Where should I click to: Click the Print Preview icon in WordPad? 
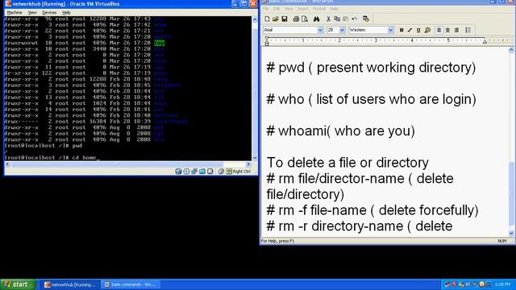pyautogui.click(x=305, y=19)
